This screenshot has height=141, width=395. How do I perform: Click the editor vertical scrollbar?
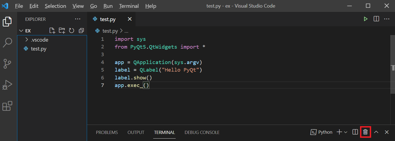tap(393, 65)
